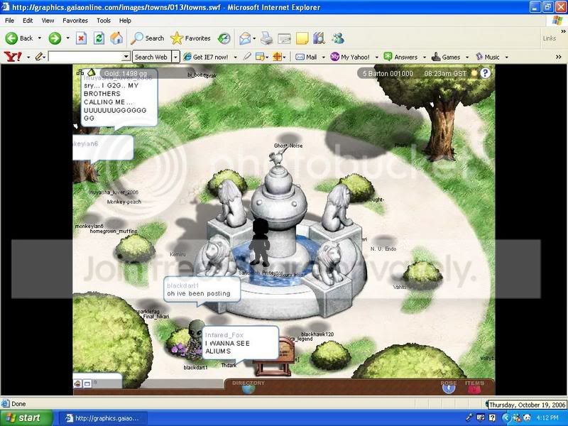This screenshot has width=568, height=426.
Task: Expand the Yahoo Mail dropdown arrow
Action: (323, 58)
